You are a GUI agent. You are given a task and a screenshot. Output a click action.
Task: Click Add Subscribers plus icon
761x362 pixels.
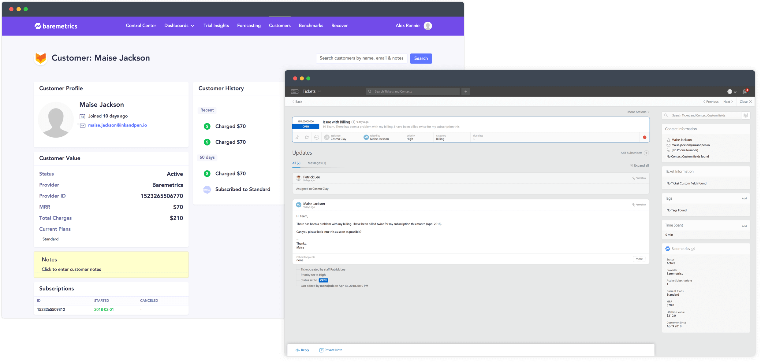pos(646,153)
